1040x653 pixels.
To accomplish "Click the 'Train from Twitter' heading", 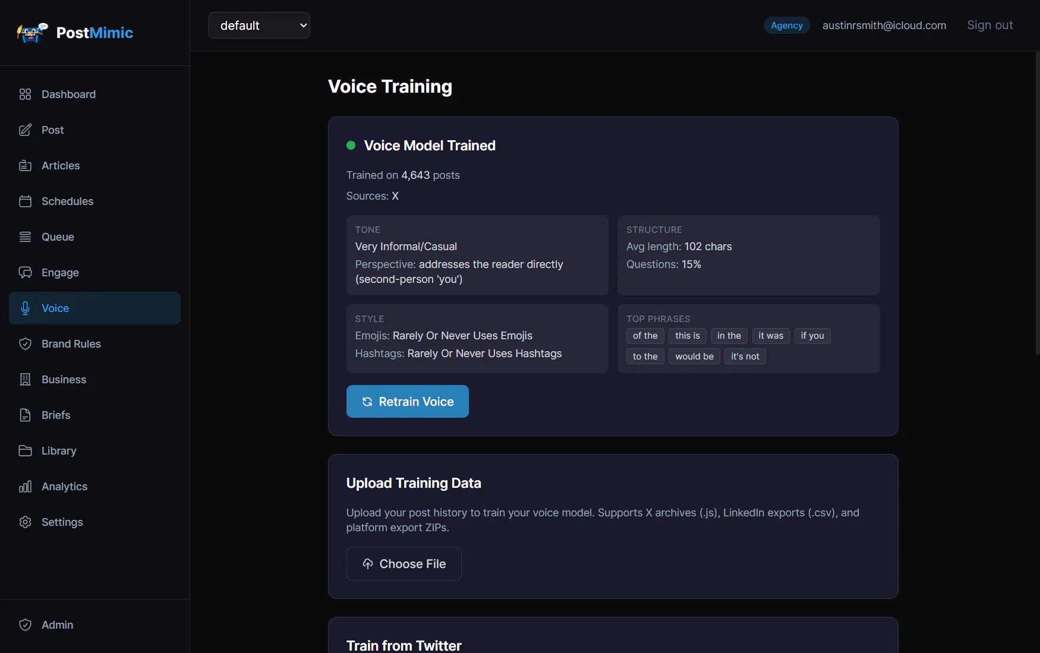I will [x=404, y=645].
